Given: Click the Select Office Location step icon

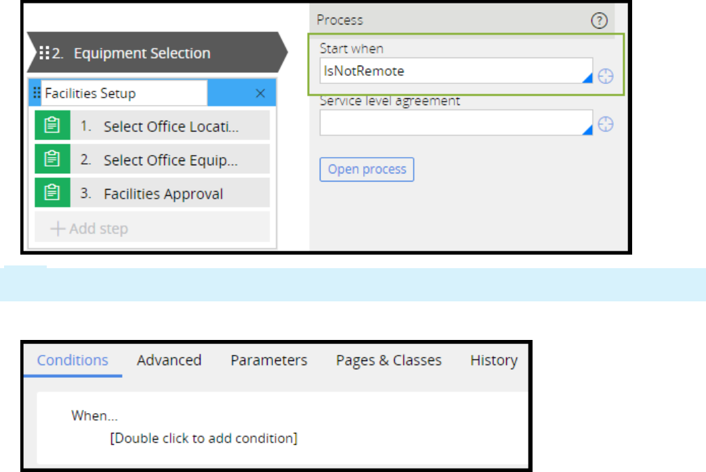Looking at the screenshot, I should [x=52, y=126].
